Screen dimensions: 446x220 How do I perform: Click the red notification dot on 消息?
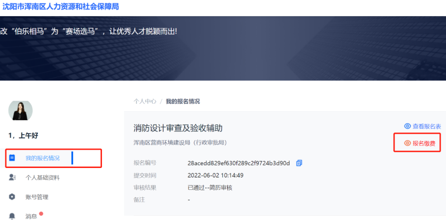click(41, 214)
